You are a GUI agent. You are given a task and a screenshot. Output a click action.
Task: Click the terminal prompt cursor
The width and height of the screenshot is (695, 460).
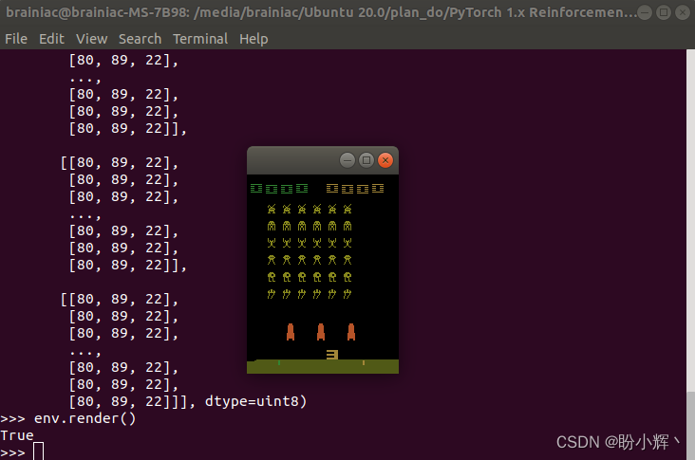click(39, 451)
